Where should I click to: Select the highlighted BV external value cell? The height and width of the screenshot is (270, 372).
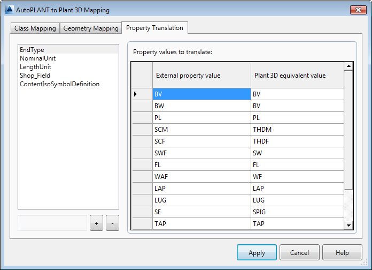pyautogui.click(x=201, y=94)
